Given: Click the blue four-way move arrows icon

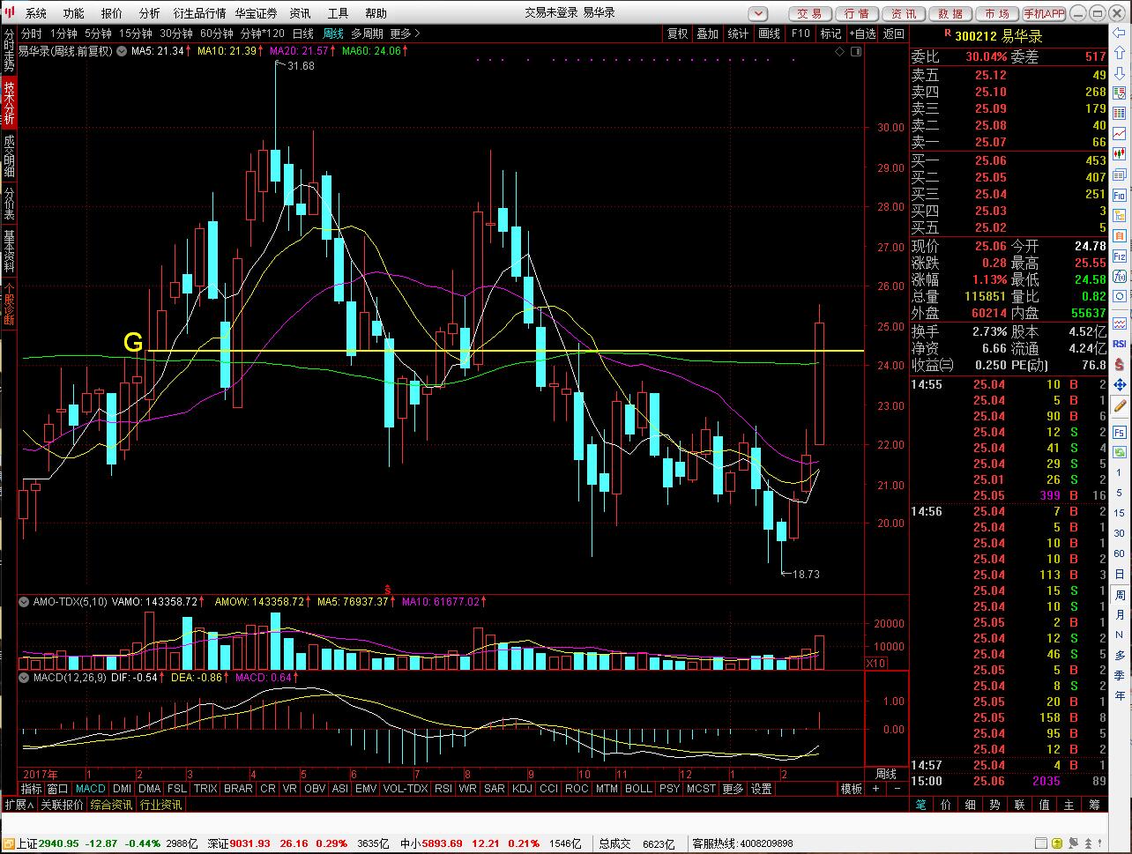Looking at the screenshot, I should (1120, 384).
